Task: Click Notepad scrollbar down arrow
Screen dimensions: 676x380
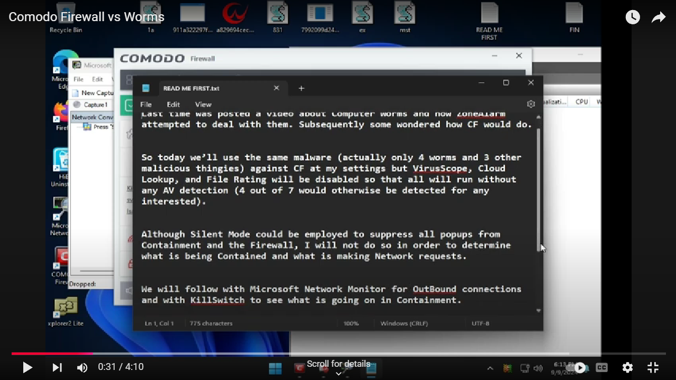Action: (x=539, y=311)
